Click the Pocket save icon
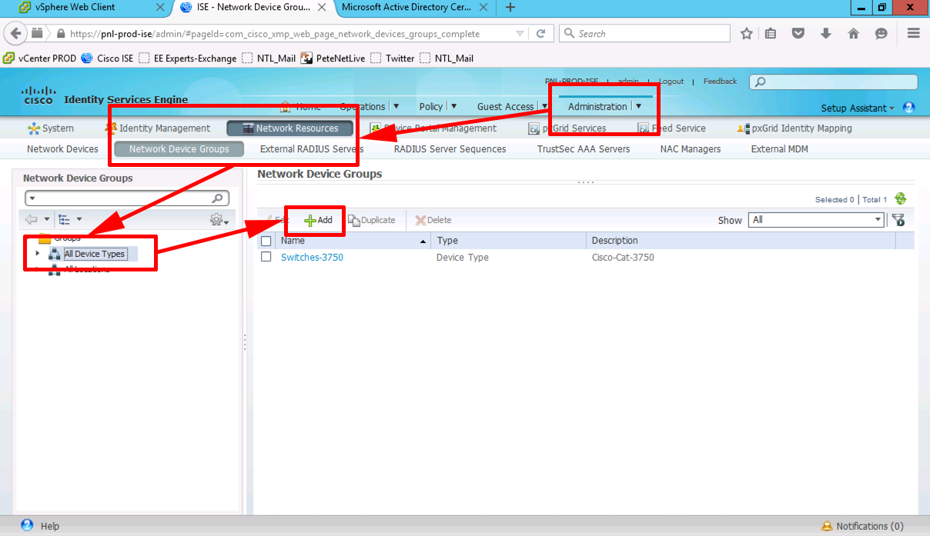 798,34
